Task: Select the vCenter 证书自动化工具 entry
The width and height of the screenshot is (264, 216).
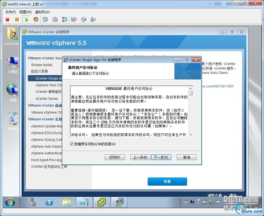Action: tap(49, 166)
